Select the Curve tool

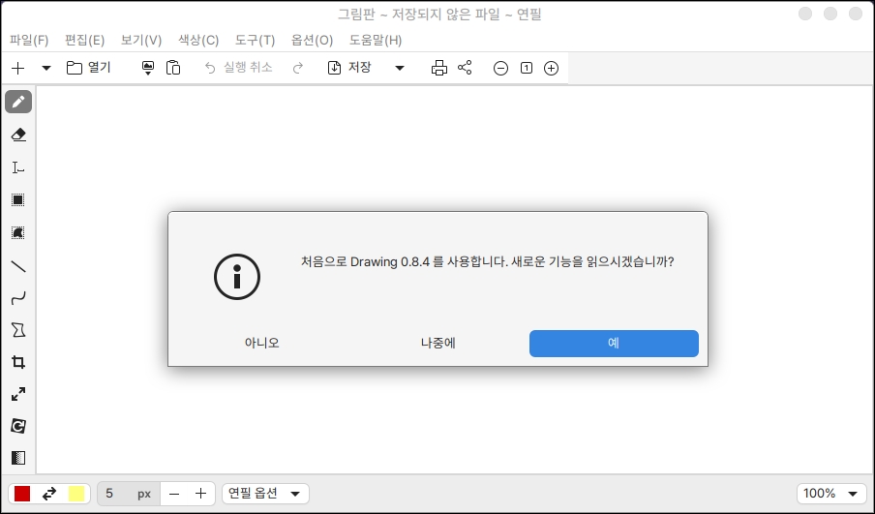point(18,298)
